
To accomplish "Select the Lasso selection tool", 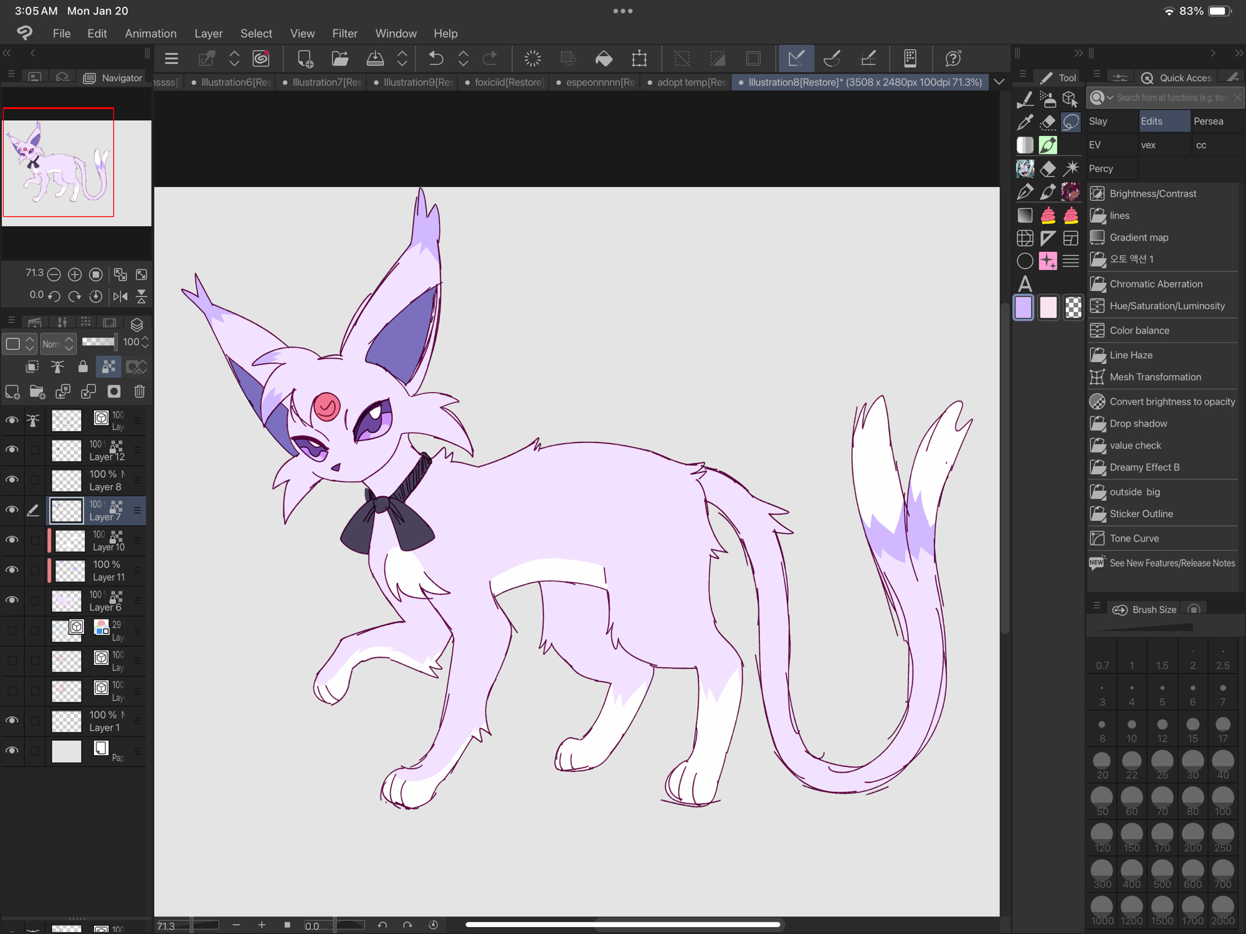I will pos(1071,122).
